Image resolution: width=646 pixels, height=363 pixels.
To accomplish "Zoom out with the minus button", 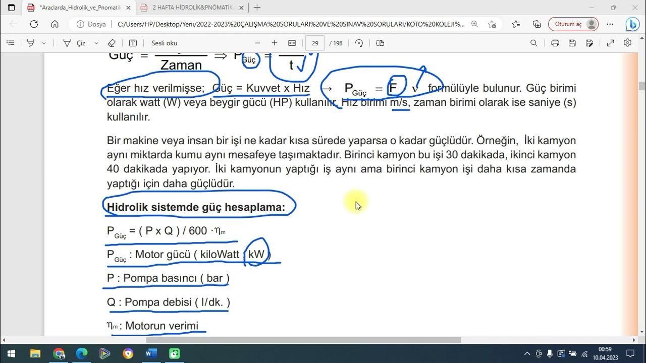I will 258,43.
